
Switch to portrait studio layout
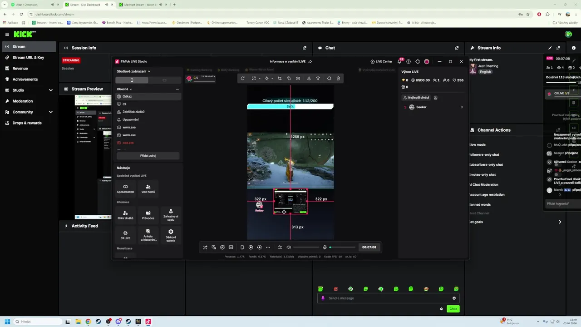(132, 80)
